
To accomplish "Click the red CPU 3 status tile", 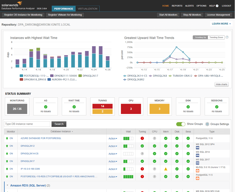I will [131, 109].
